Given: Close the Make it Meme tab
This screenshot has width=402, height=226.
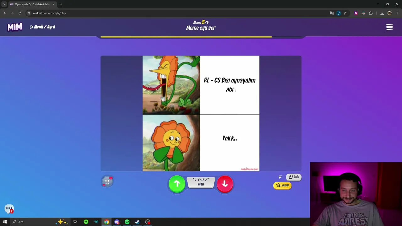Looking at the screenshot, I should pos(53,4).
